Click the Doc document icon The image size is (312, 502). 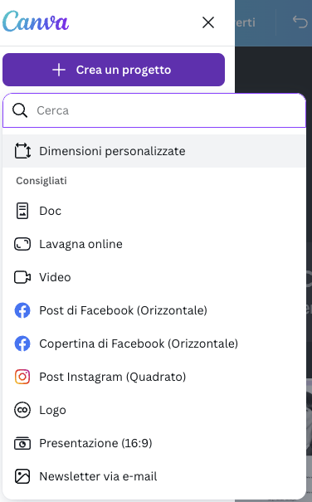click(22, 211)
